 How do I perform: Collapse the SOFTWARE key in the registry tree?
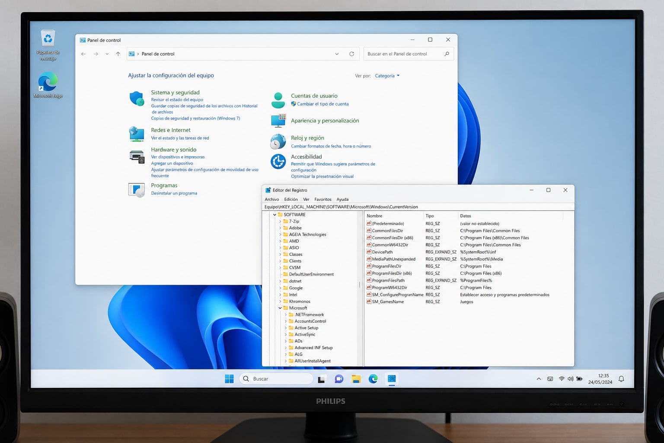pos(275,215)
